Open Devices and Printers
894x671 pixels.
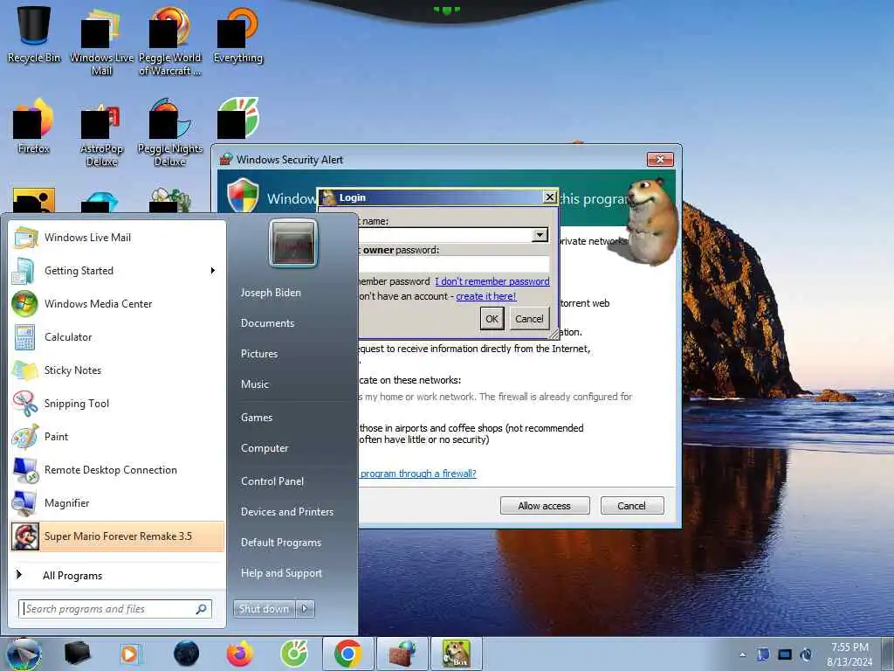pyautogui.click(x=287, y=512)
